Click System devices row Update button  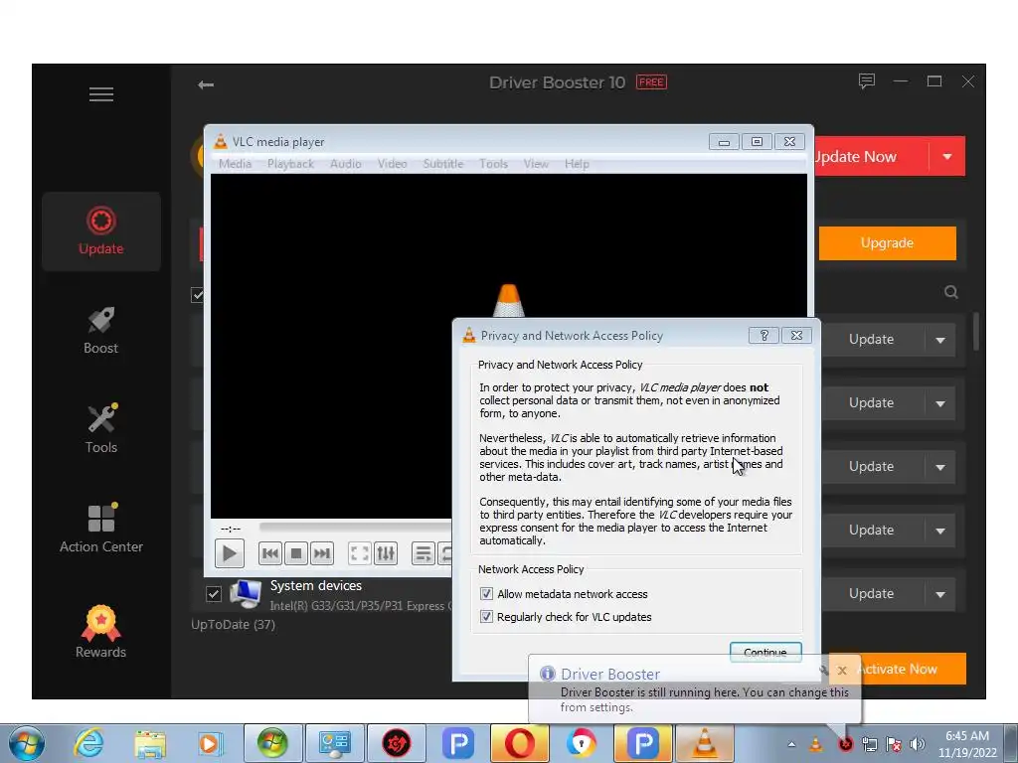(x=872, y=594)
